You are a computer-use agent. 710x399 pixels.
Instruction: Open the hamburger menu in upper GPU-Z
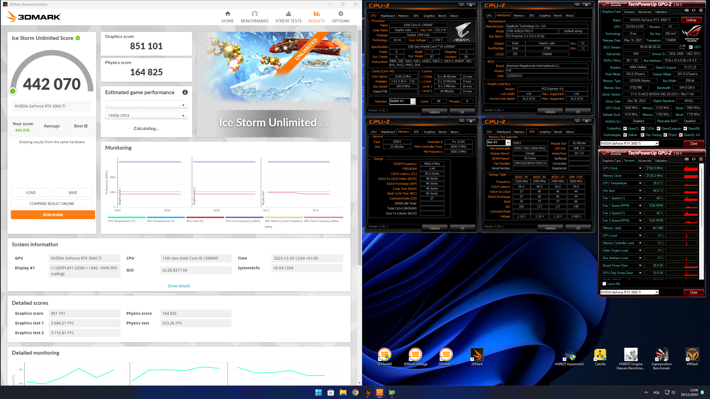(x=701, y=11)
